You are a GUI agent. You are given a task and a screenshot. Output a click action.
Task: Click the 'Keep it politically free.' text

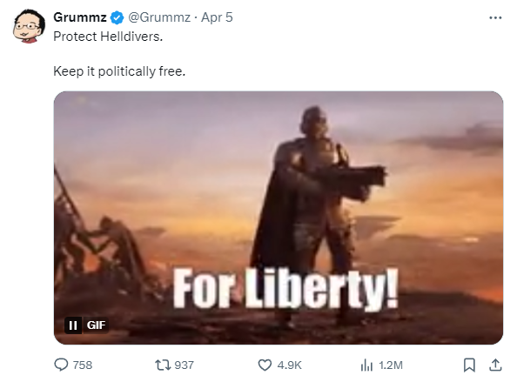tap(119, 71)
